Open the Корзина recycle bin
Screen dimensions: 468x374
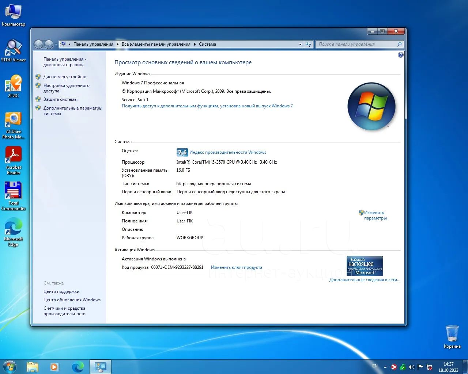[452, 337]
